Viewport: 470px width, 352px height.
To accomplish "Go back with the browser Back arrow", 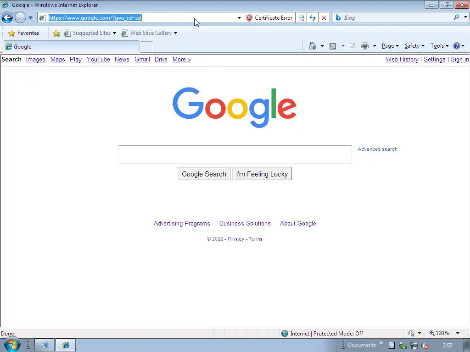I will point(7,18).
